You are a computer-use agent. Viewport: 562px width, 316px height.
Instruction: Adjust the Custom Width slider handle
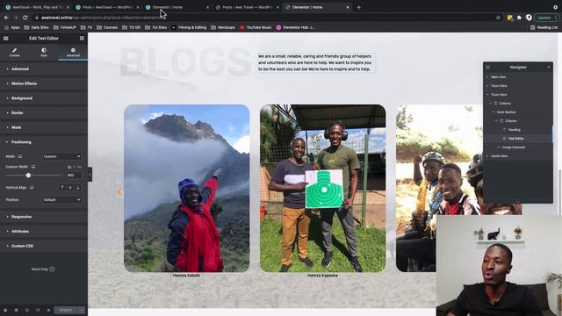click(28, 176)
